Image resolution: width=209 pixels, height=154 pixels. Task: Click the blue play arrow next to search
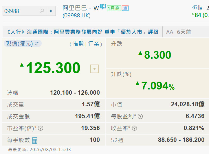pos(51,11)
